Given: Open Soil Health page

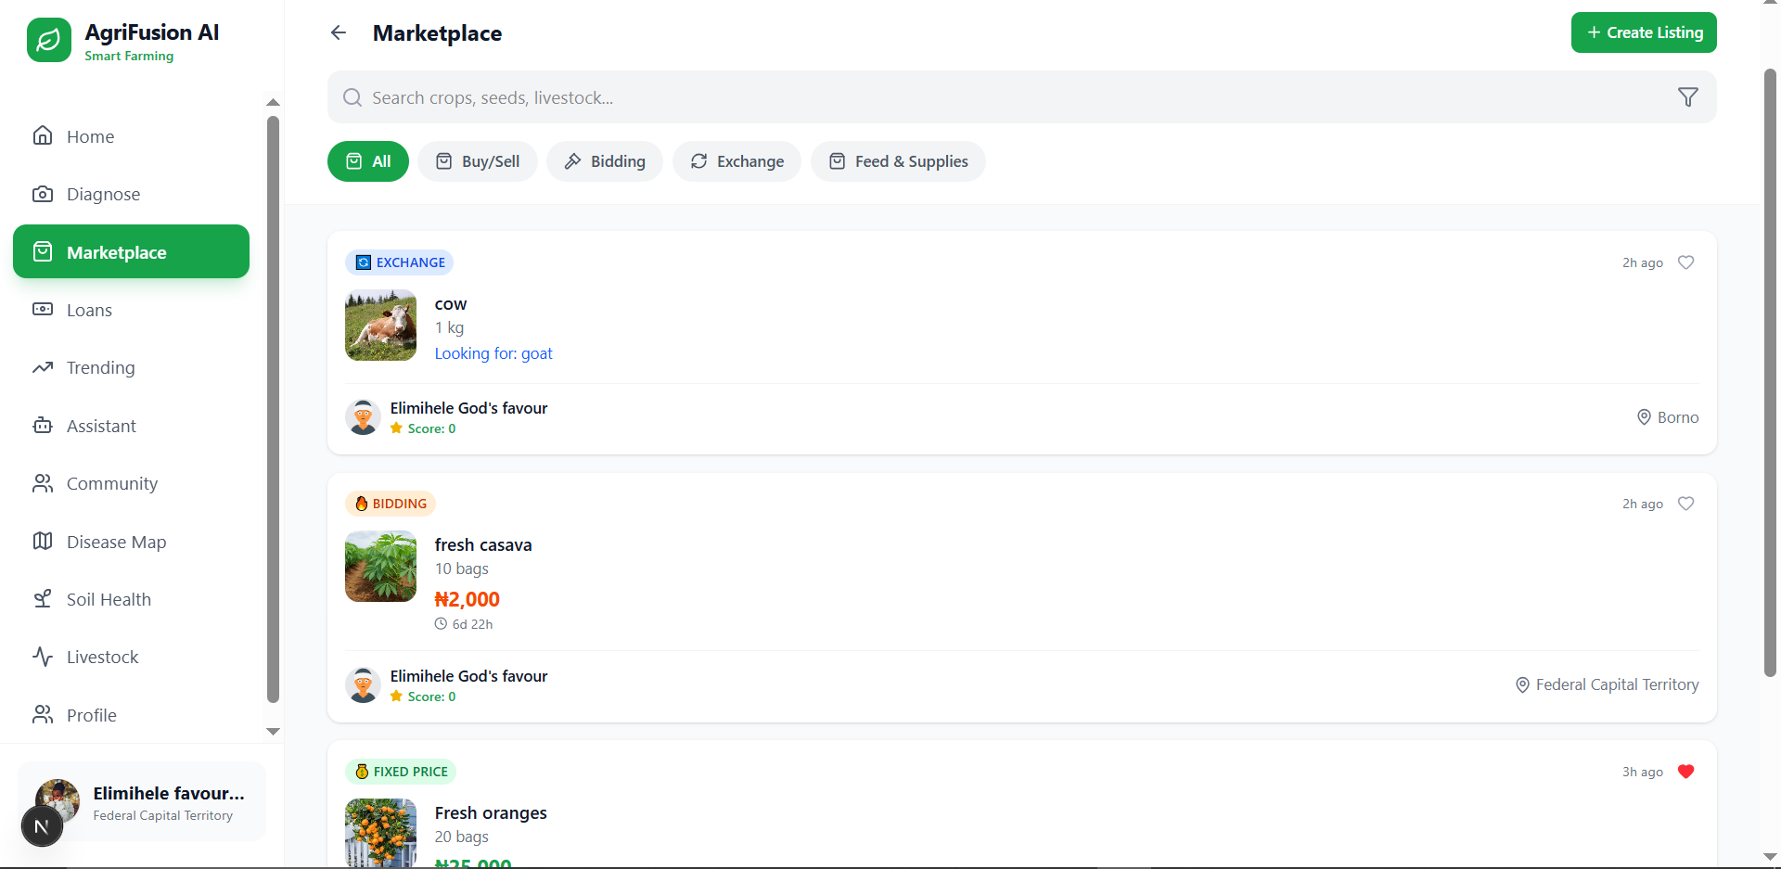Looking at the screenshot, I should coord(109,599).
